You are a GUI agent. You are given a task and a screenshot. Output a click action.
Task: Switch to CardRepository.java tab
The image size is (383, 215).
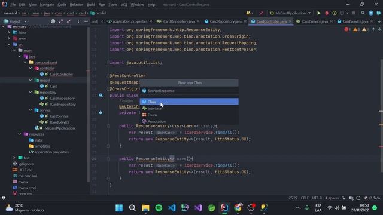tap(225, 21)
